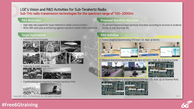The height and width of the screenshot is (109, 194).
Task: Select the 'On-demand based licensed spectrum' bullet
Action: point(142,26)
